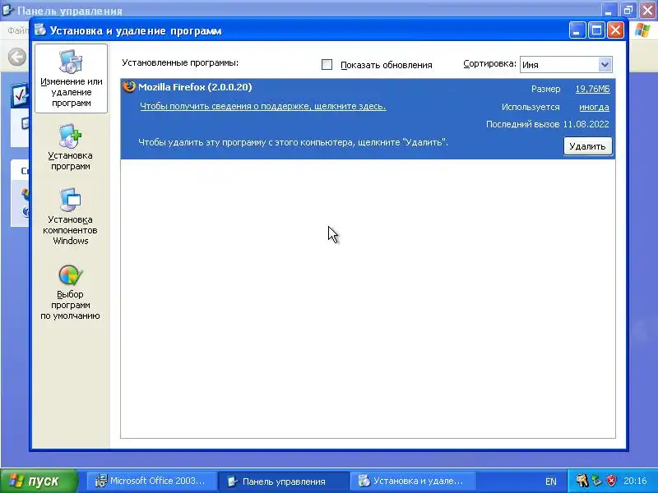Click the 'Последний вызов 11.08.2022' text
Screen dimensions: 658x493
pyautogui.click(x=547, y=124)
